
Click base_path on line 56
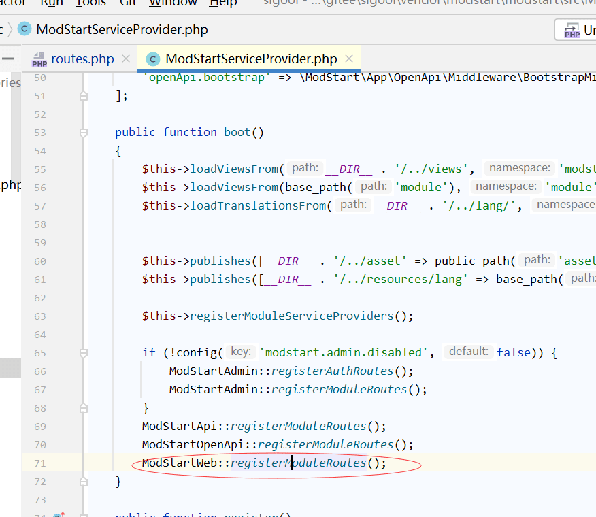(316, 187)
